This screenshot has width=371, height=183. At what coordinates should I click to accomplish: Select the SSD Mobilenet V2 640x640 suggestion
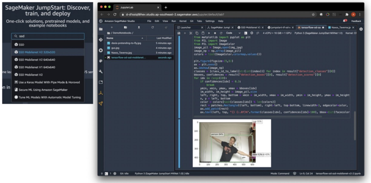[48, 60]
